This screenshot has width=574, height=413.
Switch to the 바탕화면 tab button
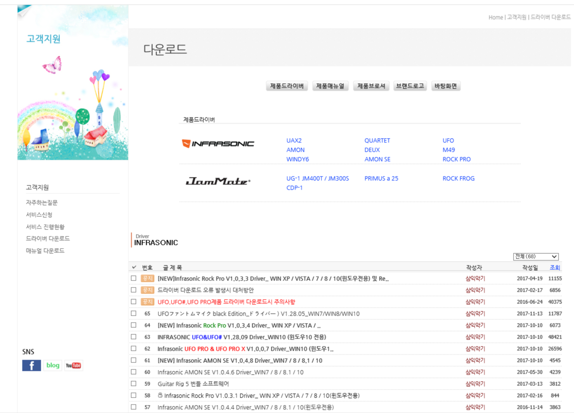pyautogui.click(x=446, y=86)
